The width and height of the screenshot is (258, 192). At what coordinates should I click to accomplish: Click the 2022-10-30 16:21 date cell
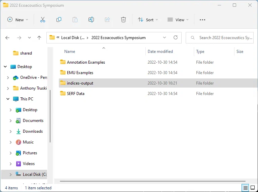click(162, 83)
